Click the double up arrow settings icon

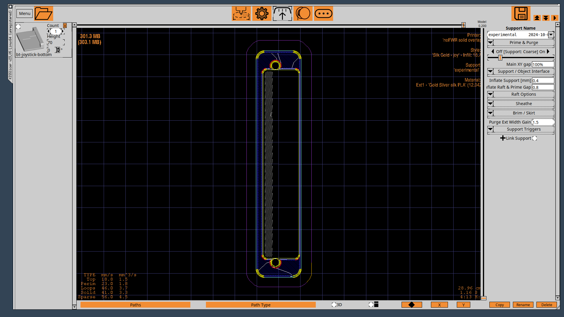click(537, 18)
